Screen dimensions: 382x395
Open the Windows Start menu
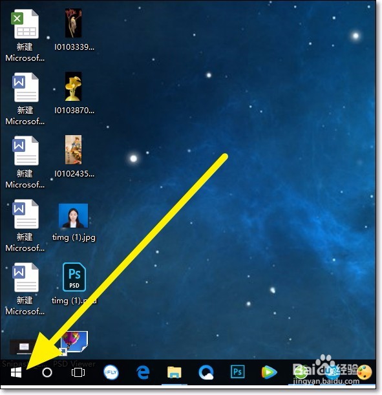tap(16, 372)
